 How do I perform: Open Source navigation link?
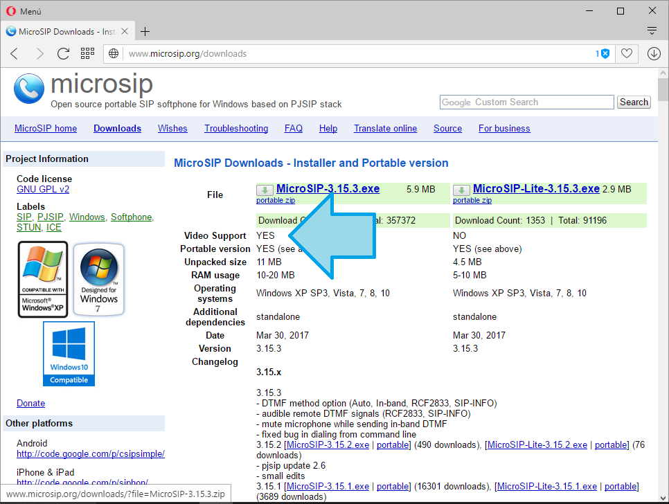447,128
